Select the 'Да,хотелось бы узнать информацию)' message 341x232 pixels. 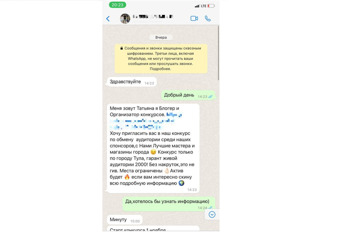169,204
